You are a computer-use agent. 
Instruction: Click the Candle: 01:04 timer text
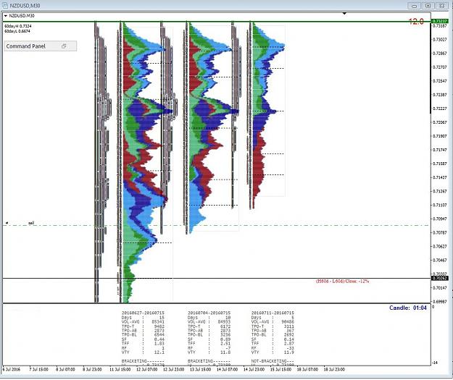(x=408, y=308)
